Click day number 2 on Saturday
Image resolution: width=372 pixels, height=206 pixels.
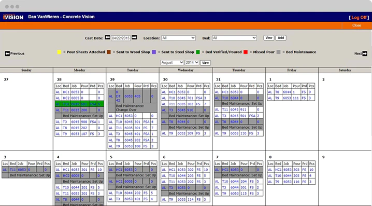tap(323, 79)
